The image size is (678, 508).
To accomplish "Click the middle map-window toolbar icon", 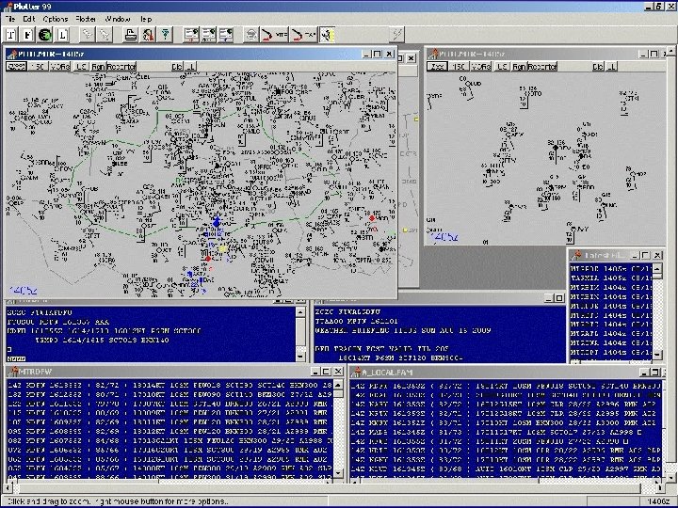I will pyautogui.click(x=208, y=35).
